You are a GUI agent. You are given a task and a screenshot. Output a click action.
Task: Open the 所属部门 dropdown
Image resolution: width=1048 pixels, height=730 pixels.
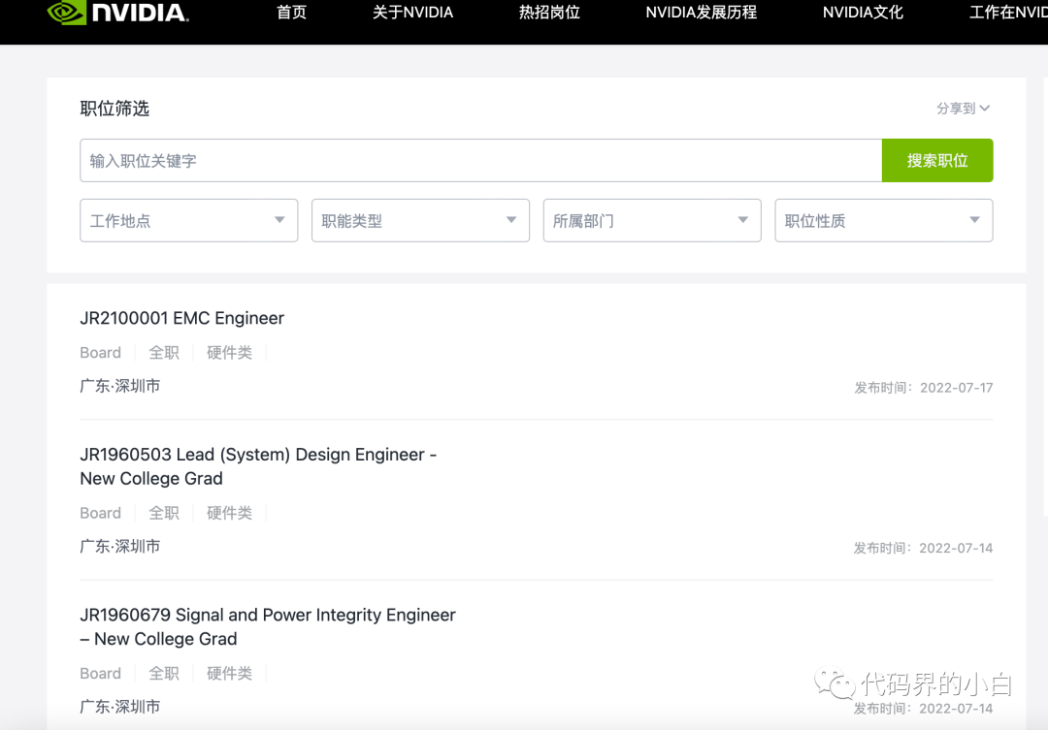click(x=652, y=220)
